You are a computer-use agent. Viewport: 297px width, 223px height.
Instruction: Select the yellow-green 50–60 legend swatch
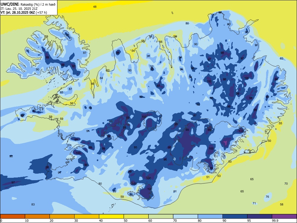pos(136,216)
